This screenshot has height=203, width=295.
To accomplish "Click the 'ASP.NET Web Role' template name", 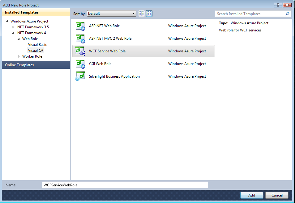I will pyautogui.click(x=105, y=26).
